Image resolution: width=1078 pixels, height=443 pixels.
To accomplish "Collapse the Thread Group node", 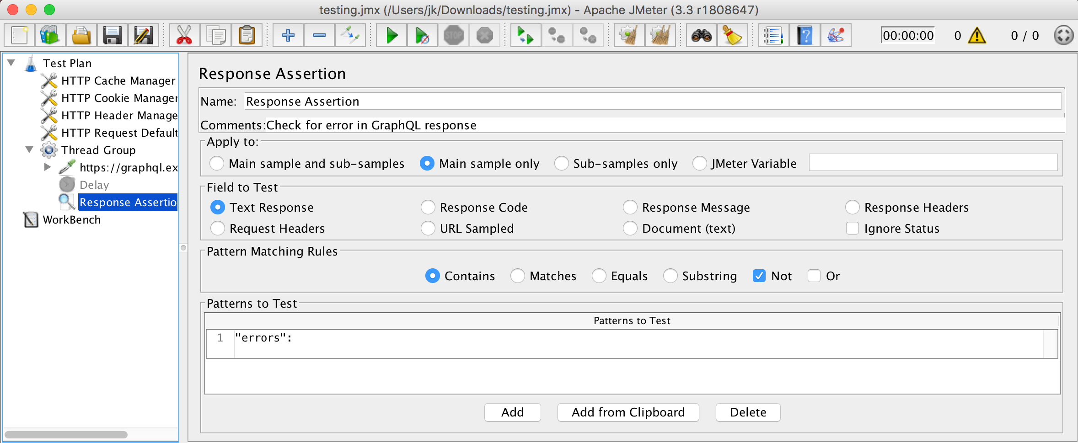I will pos(30,150).
